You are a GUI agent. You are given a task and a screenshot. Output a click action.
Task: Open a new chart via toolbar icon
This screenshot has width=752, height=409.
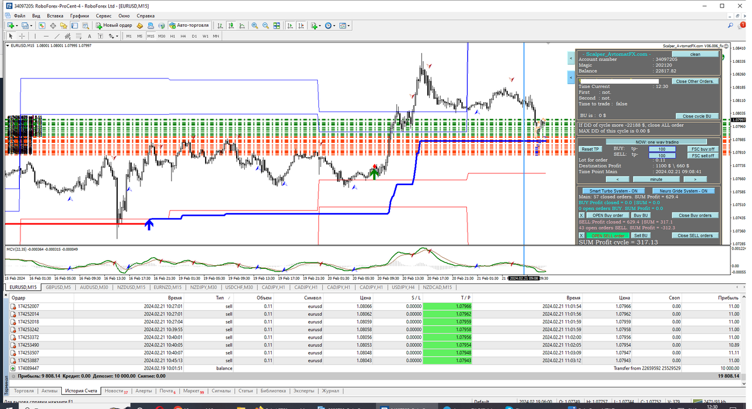(10, 26)
